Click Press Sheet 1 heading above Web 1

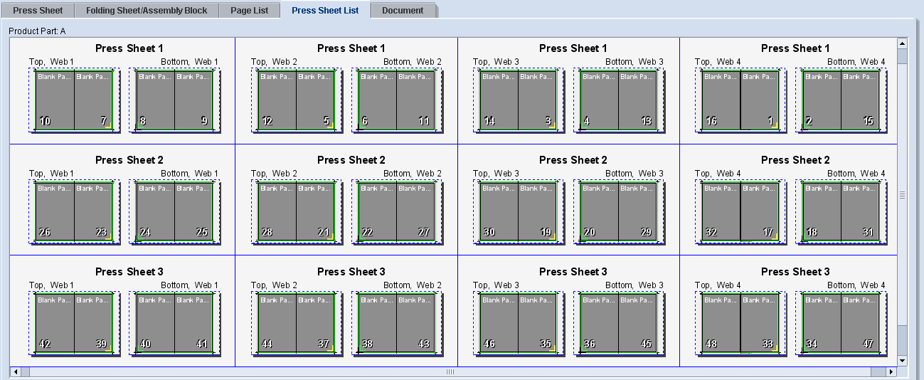(129, 48)
